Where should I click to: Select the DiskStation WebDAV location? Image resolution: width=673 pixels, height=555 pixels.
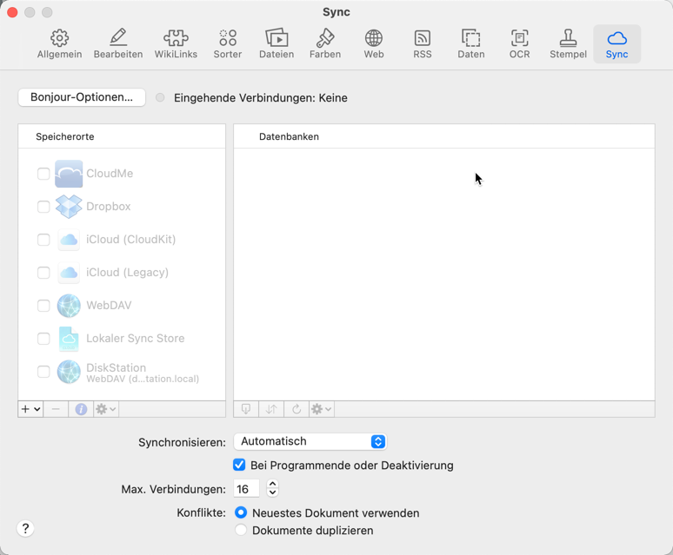122,373
